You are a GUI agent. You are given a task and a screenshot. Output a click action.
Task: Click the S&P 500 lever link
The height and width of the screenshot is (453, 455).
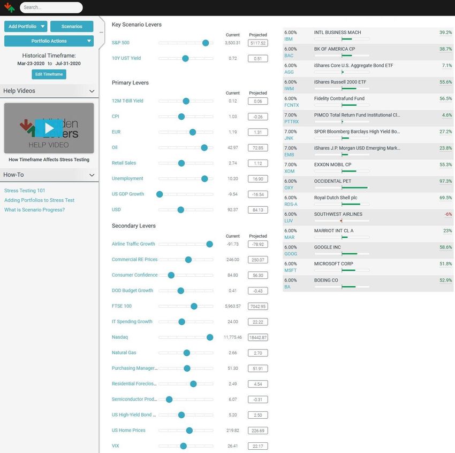[x=121, y=43]
